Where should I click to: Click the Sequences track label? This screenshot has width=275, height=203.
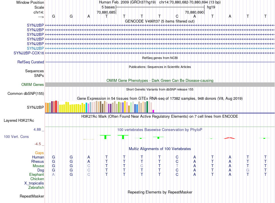pos(34,71)
